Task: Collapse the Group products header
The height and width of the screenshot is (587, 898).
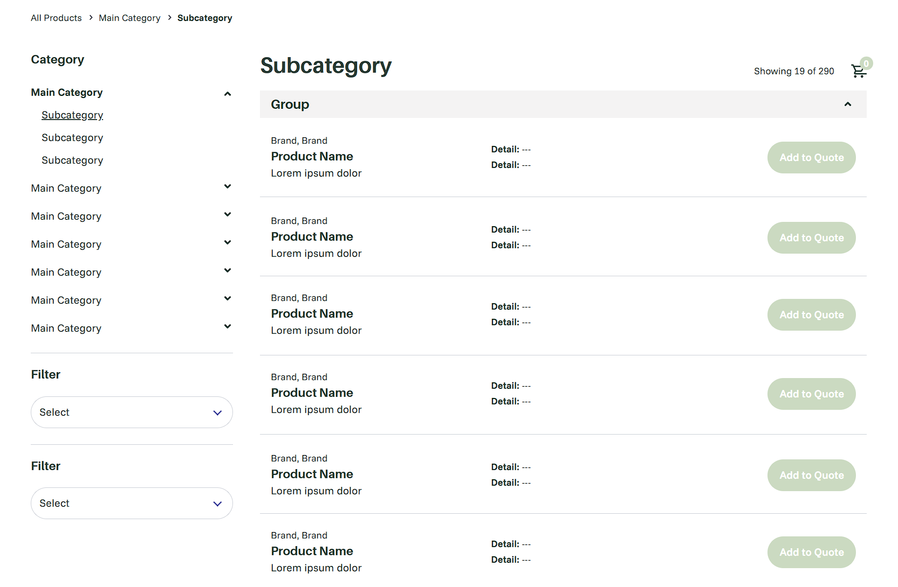Action: pyautogui.click(x=848, y=104)
